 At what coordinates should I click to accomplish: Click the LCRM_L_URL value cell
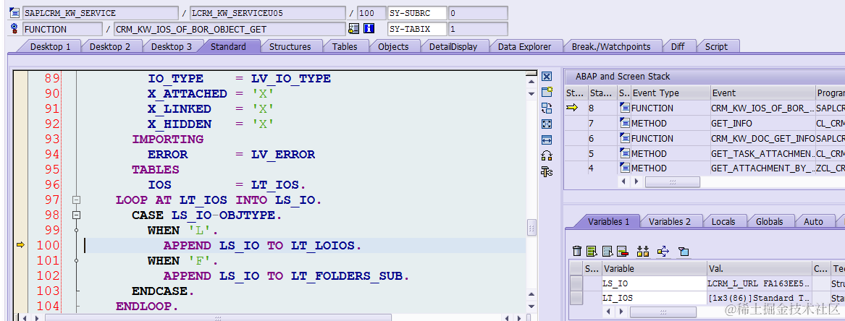click(760, 283)
